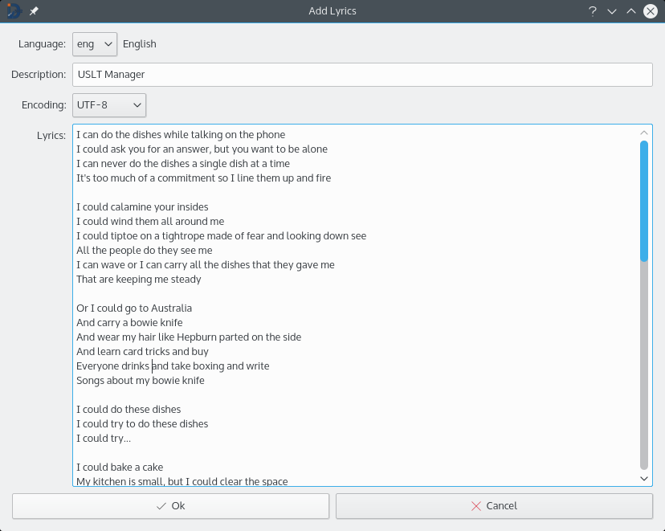
Task: Close the Add Lyrics dialog
Action: pyautogui.click(x=651, y=11)
